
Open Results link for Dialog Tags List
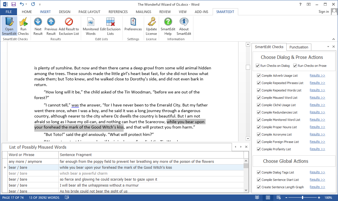317,172
